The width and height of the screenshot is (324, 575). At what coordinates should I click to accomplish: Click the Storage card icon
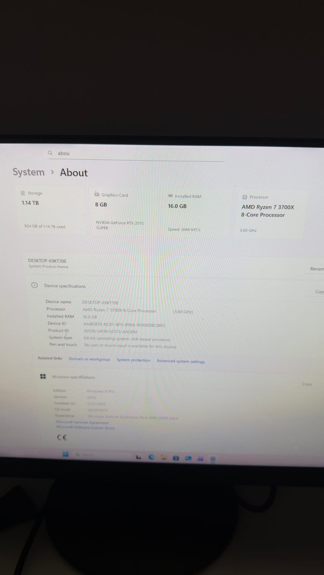[23, 193]
